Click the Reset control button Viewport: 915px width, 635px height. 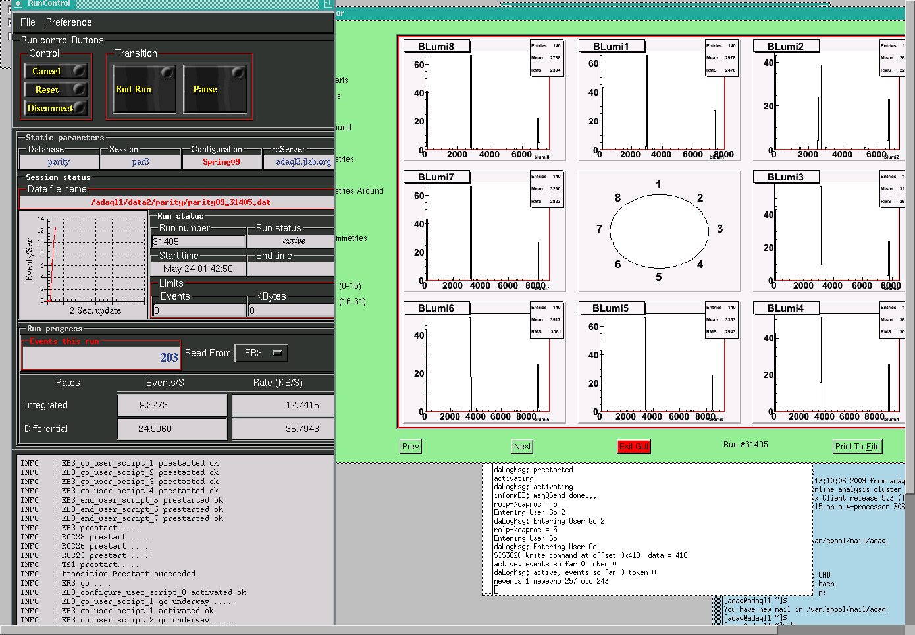(x=56, y=90)
